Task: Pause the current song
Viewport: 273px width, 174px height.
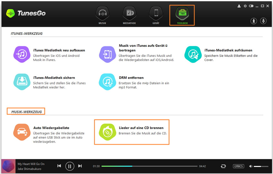Action: tap(70, 166)
